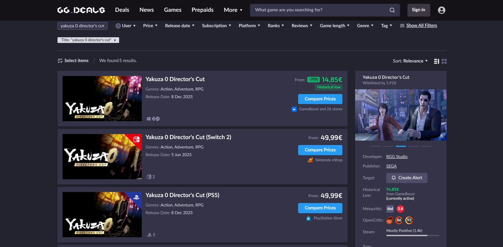Go to the Prepaids page
The width and height of the screenshot is (503, 247).
(x=203, y=10)
